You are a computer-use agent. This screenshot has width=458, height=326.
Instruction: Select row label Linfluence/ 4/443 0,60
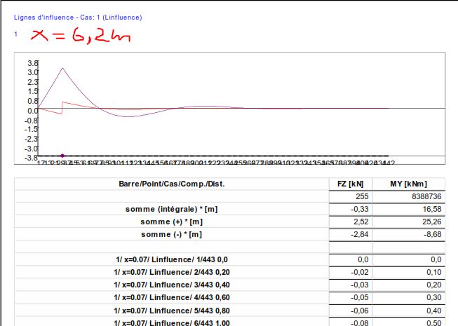point(171,297)
